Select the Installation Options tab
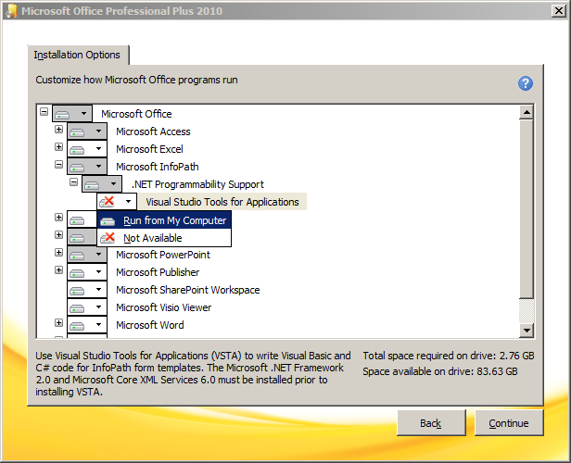The width and height of the screenshot is (571, 463). pyautogui.click(x=77, y=55)
